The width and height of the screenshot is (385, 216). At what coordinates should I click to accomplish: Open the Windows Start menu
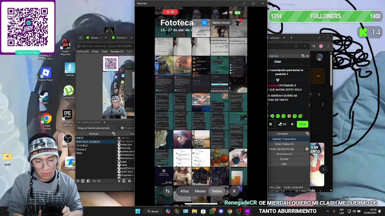tap(138, 211)
